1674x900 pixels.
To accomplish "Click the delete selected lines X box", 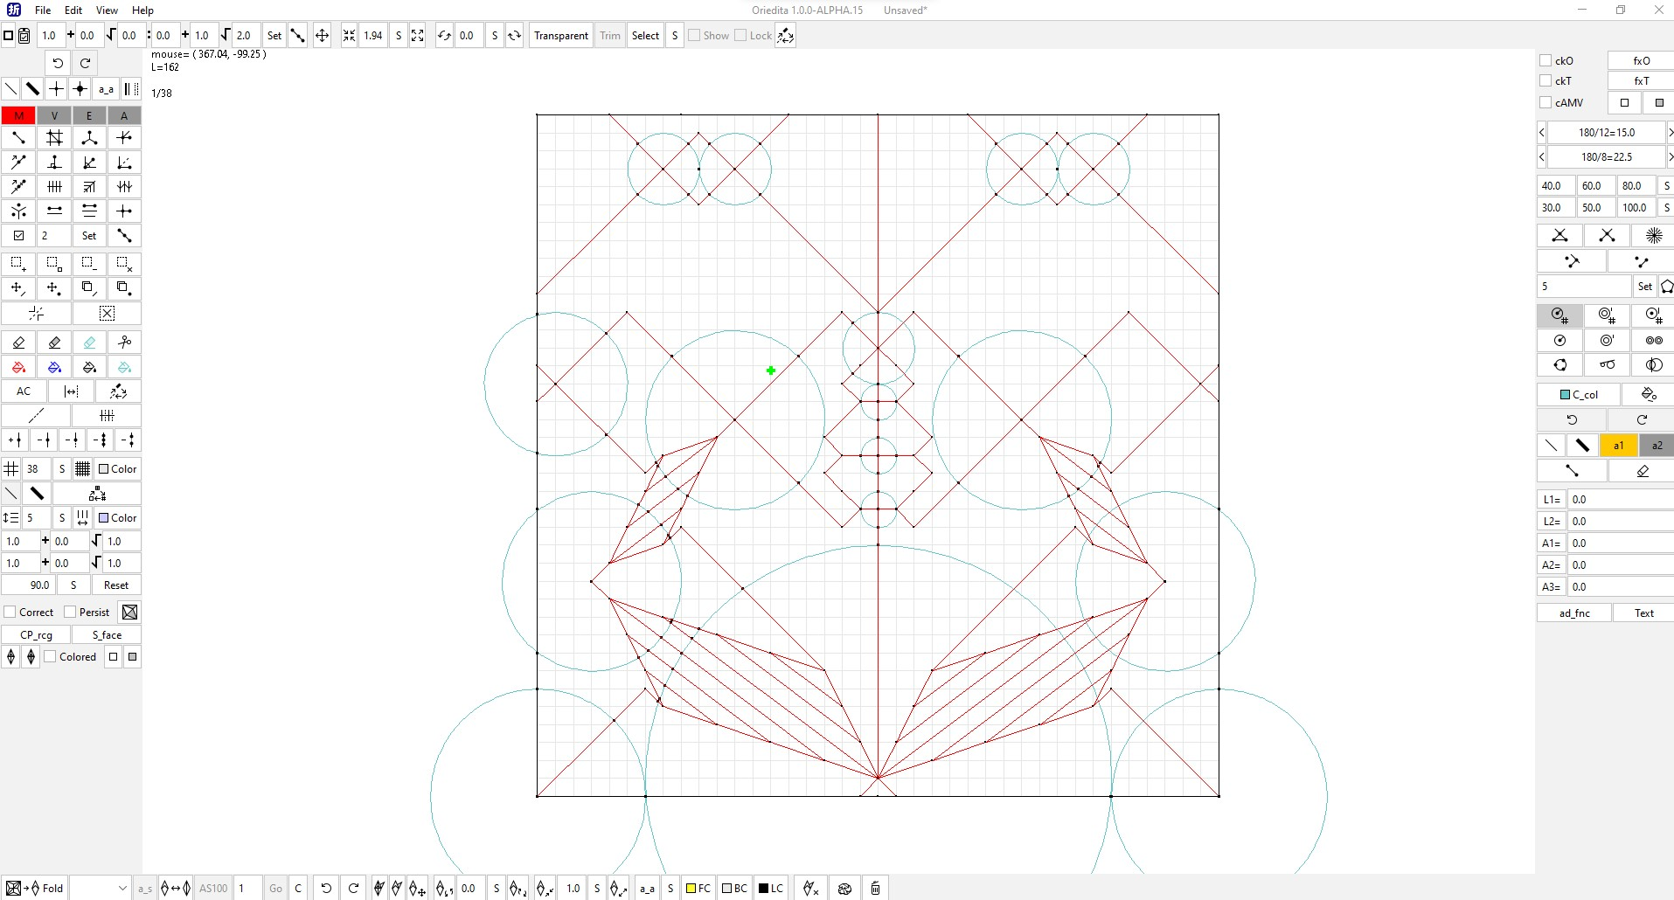I will tap(107, 314).
